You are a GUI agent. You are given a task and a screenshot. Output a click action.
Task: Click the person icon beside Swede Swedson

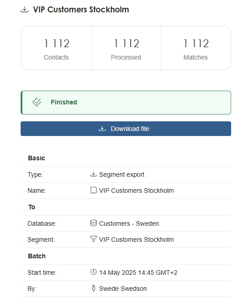click(x=93, y=288)
